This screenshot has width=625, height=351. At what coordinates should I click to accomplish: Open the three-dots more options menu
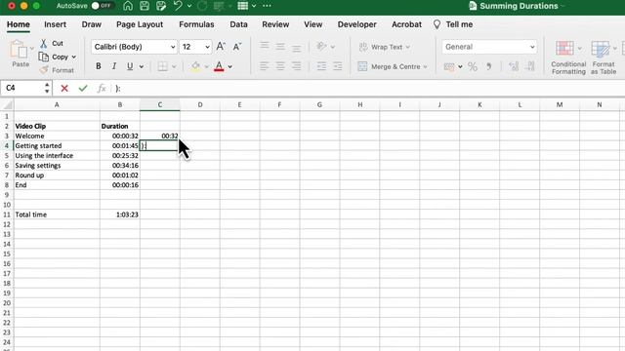click(267, 6)
